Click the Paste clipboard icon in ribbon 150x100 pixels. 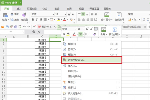pyautogui.click(x=5, y=15)
